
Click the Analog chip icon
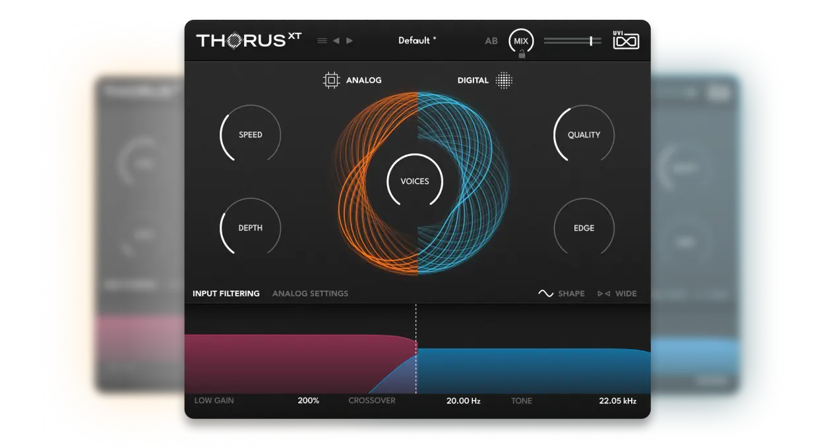pyautogui.click(x=331, y=80)
